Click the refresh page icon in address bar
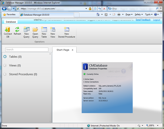 coord(100,9)
